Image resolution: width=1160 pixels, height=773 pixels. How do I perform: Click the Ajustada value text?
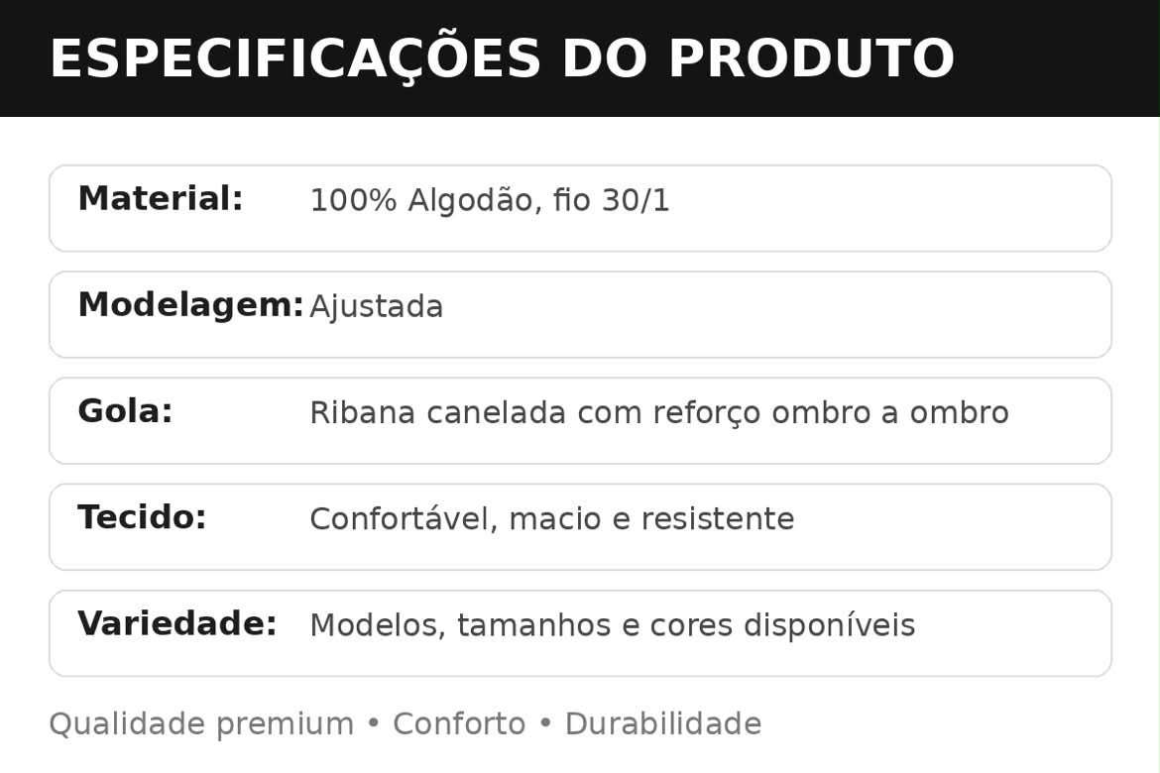(376, 307)
